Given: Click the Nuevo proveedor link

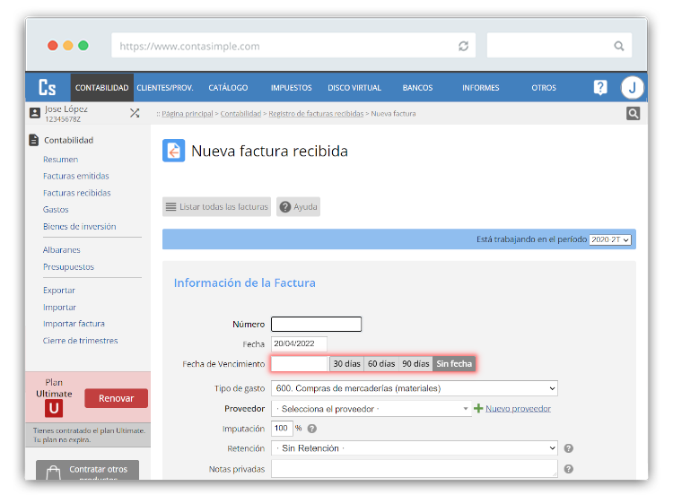Looking at the screenshot, I should [518, 408].
